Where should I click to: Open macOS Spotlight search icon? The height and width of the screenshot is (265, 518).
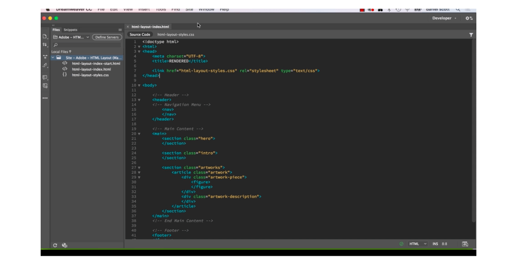[x=458, y=10]
